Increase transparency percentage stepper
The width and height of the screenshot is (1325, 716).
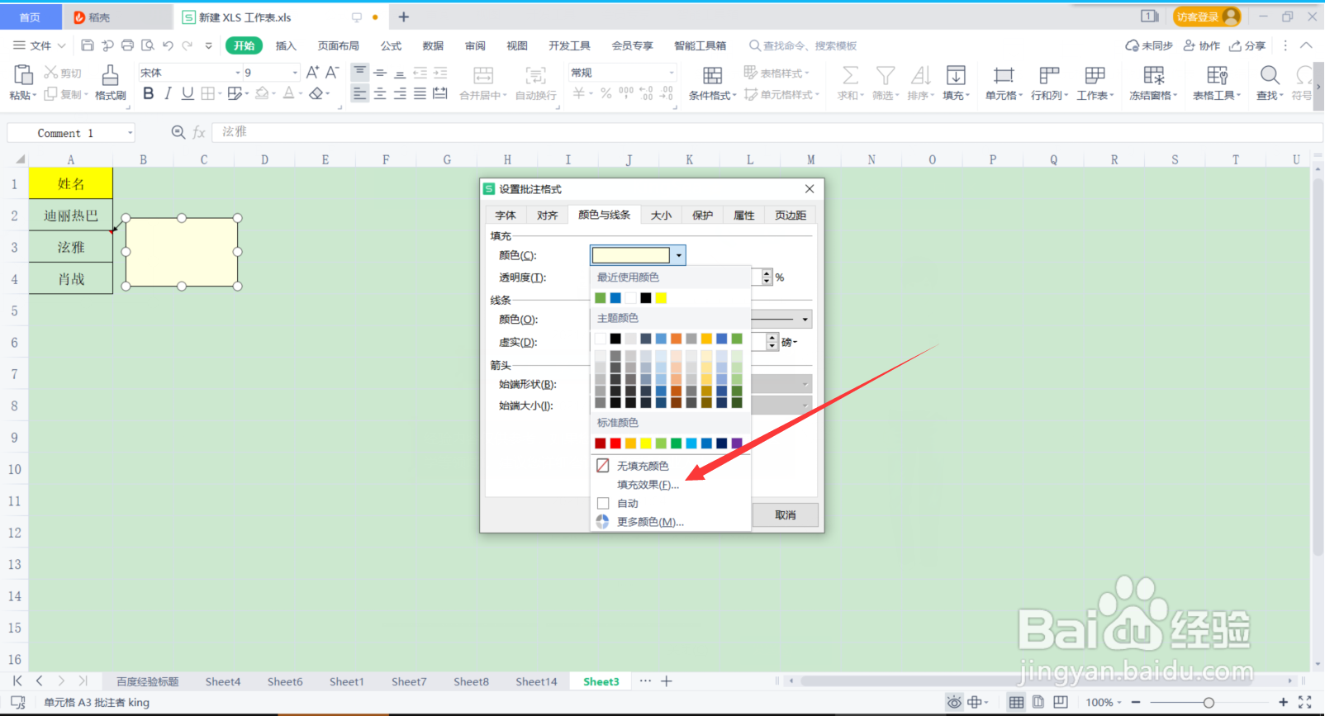(x=767, y=273)
